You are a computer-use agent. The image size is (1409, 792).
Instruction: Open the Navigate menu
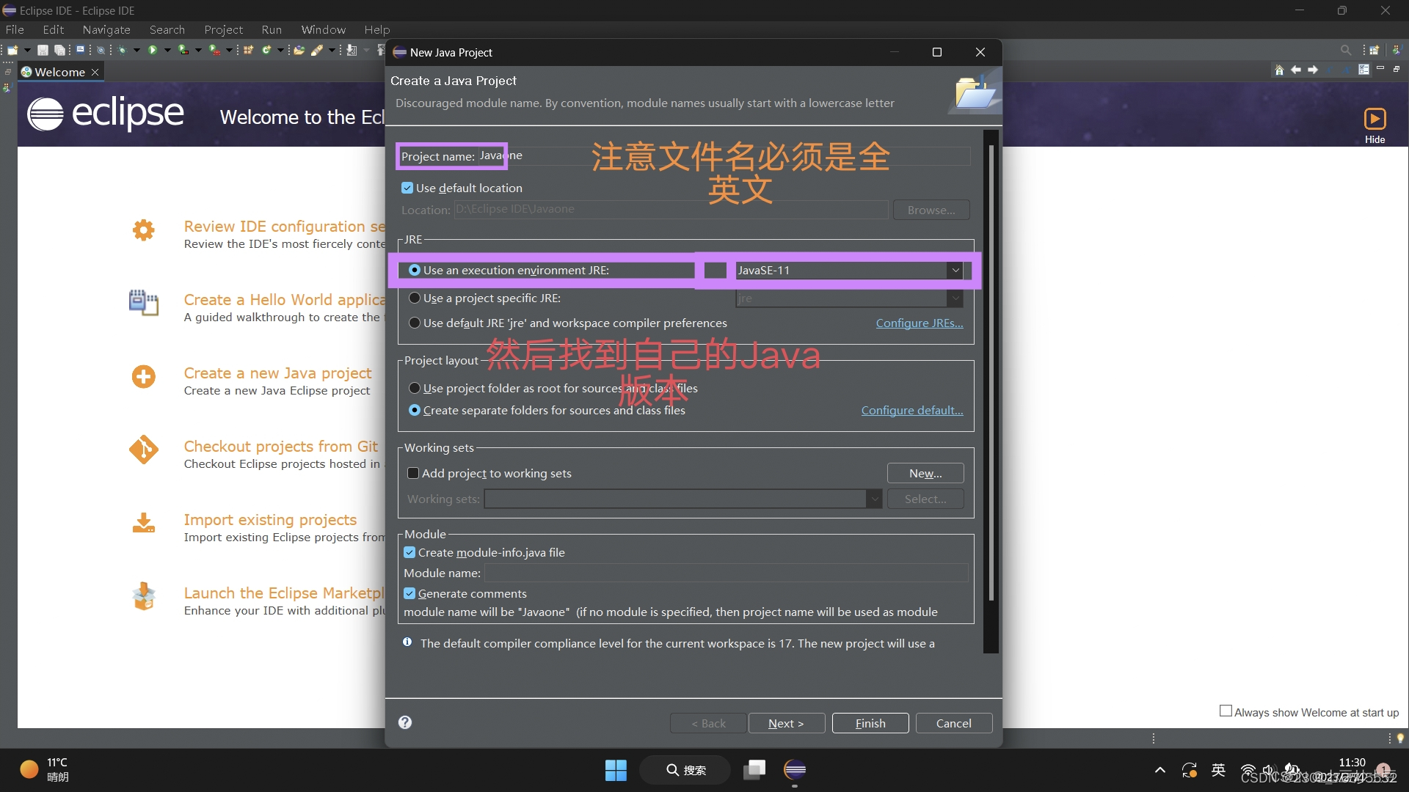click(x=106, y=29)
